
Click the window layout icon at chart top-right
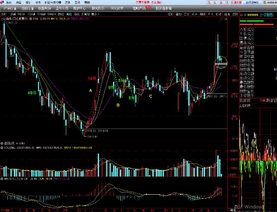point(225,19)
